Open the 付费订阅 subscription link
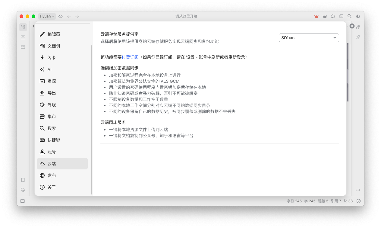The height and width of the screenshot is (228, 381). click(130, 57)
